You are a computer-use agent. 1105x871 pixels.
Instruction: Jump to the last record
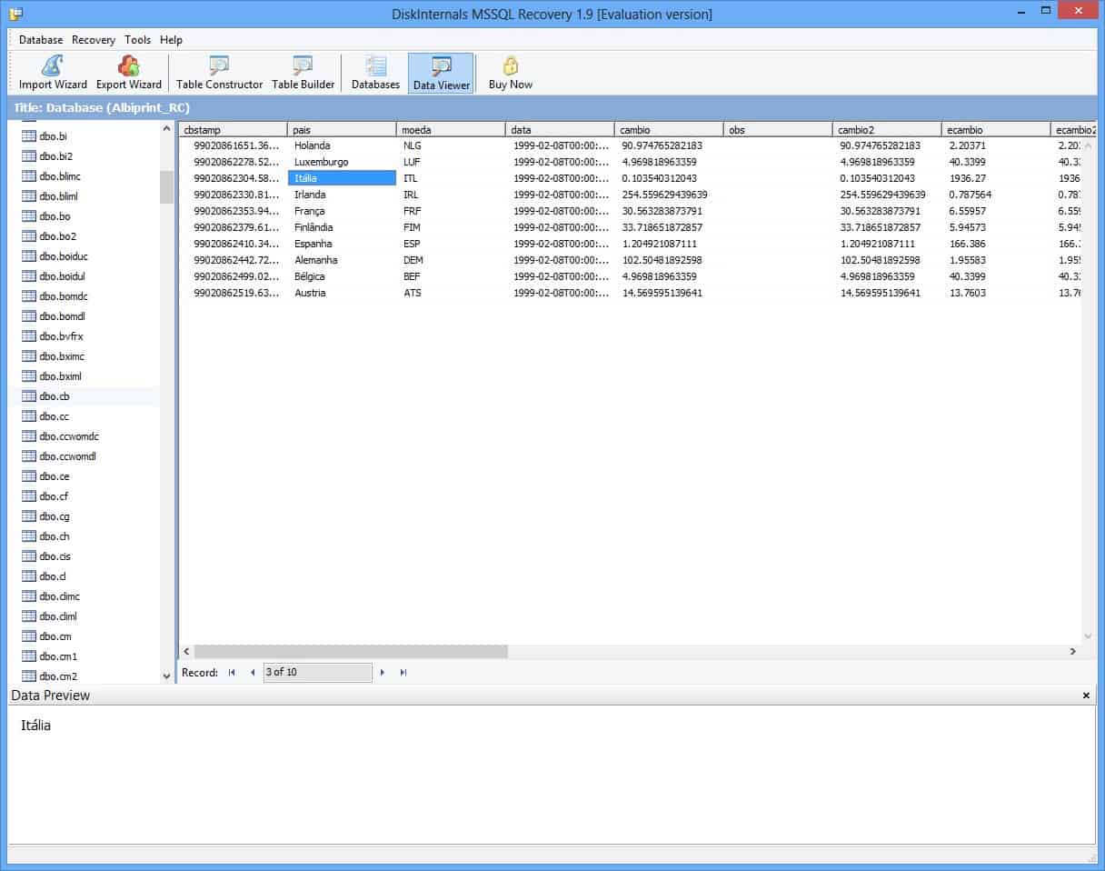point(403,673)
